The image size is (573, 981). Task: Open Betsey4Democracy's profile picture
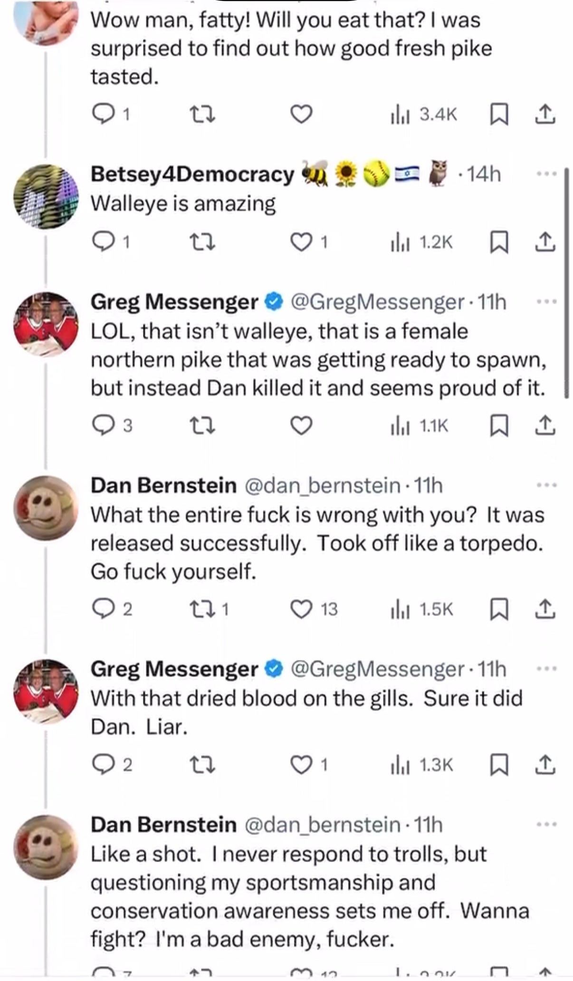click(46, 196)
